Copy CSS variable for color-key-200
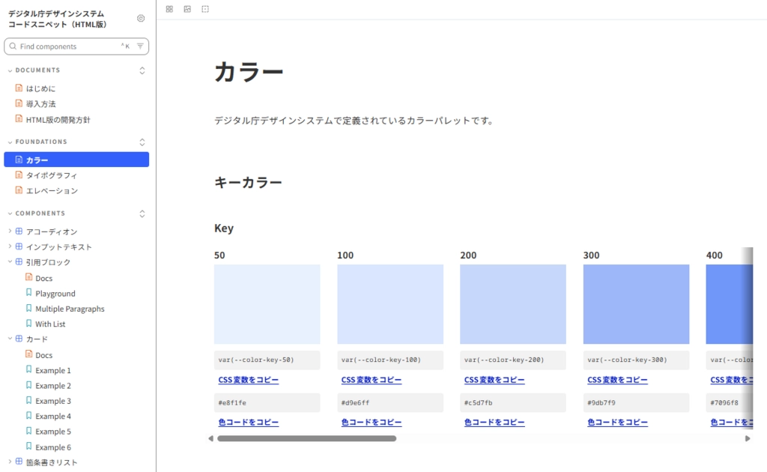767x472 pixels. pyautogui.click(x=494, y=380)
